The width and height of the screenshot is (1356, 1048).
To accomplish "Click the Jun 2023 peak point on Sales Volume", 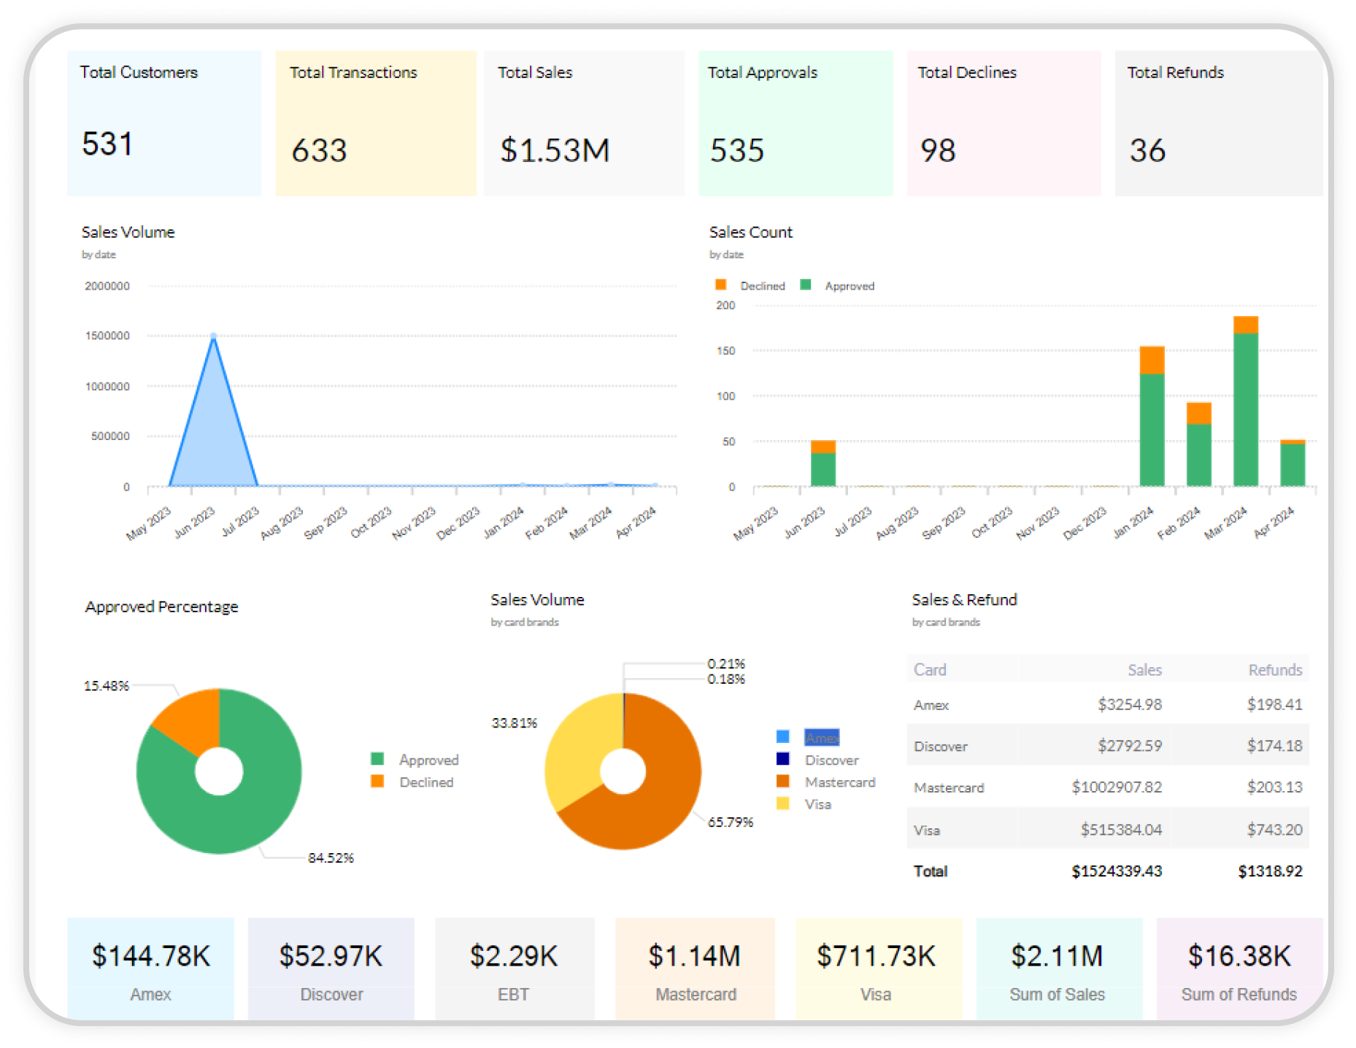I will click(213, 336).
